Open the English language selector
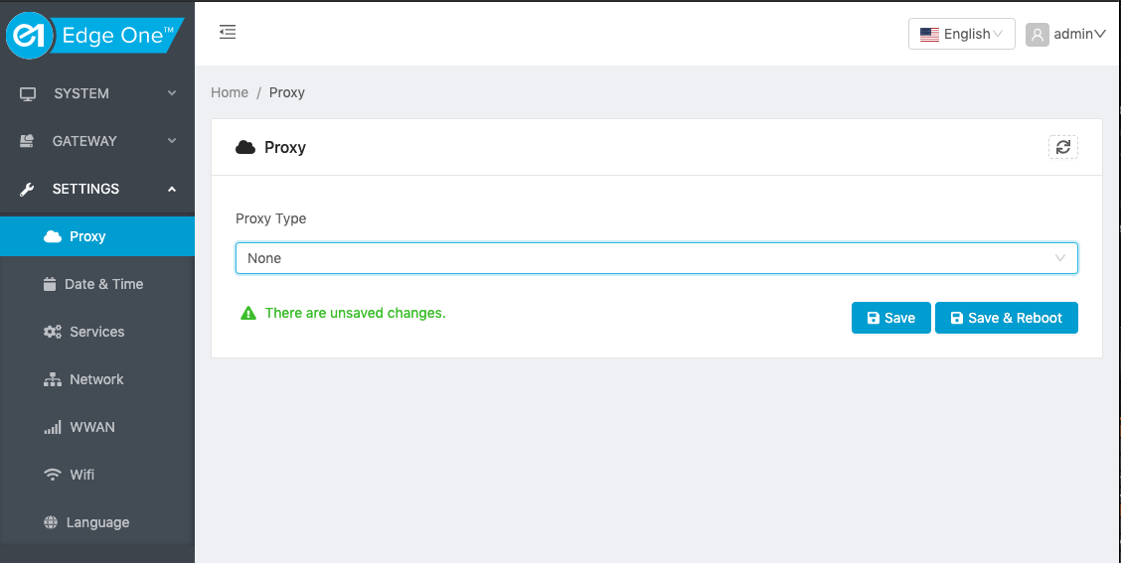1121x563 pixels. point(962,34)
